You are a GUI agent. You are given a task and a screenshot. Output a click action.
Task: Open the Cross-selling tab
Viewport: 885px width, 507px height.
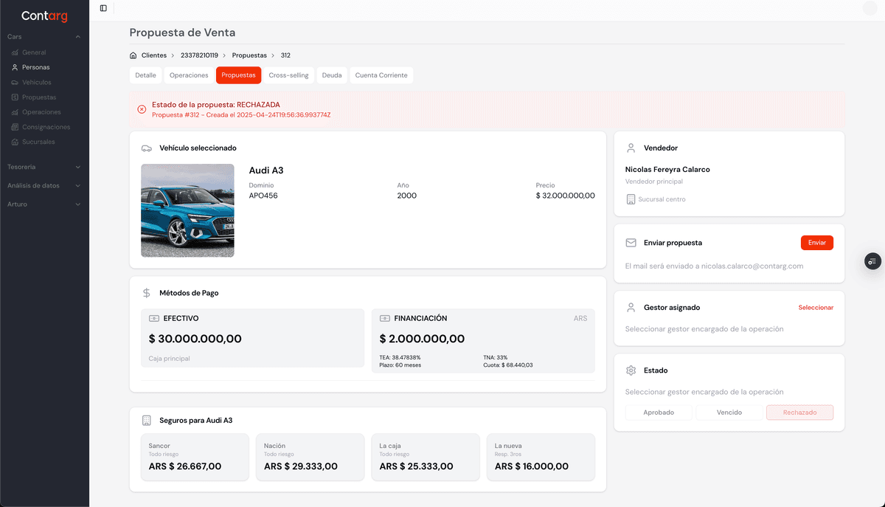coord(288,75)
